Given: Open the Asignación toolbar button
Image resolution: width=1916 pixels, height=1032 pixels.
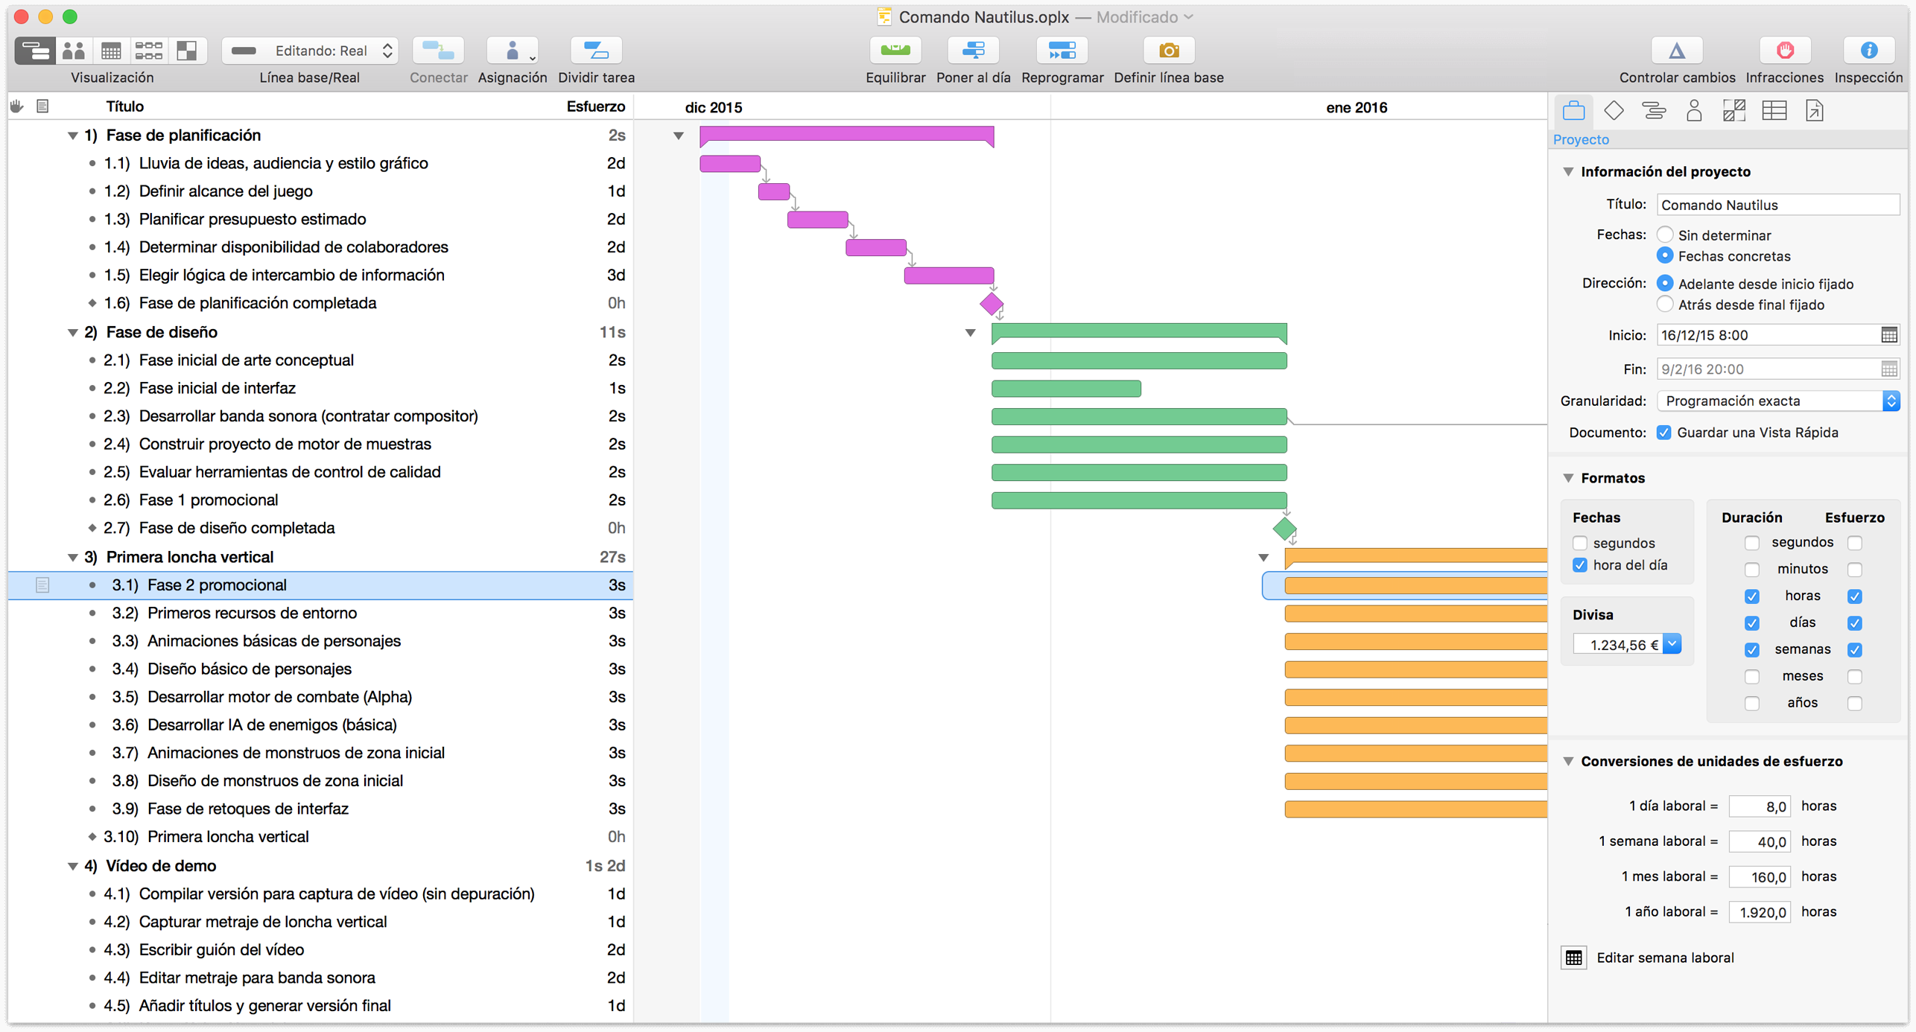Looking at the screenshot, I should [x=513, y=51].
